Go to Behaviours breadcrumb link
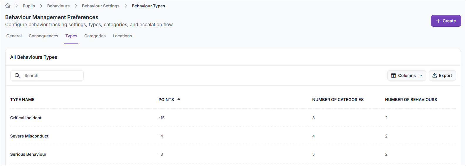Viewport: 466px width, 166px height. (x=58, y=6)
